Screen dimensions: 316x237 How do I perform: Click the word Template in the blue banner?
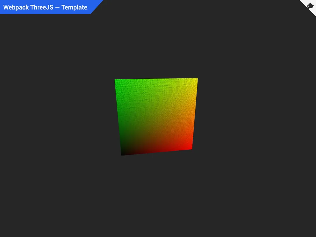click(x=75, y=7)
